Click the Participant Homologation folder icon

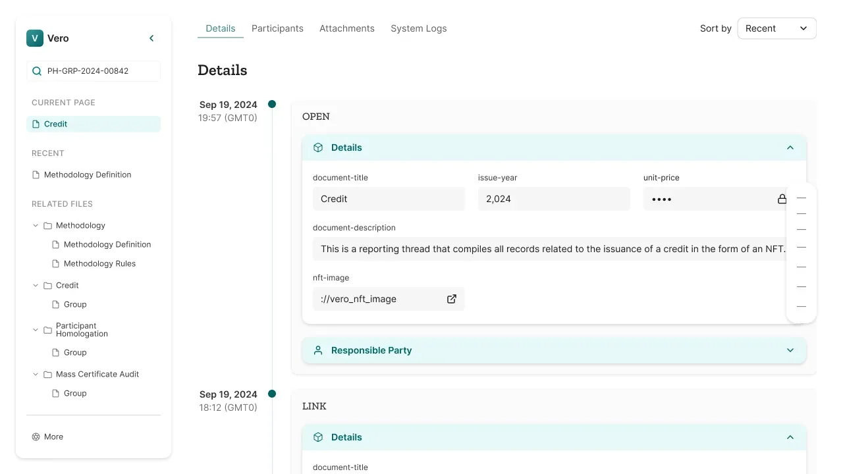(47, 330)
